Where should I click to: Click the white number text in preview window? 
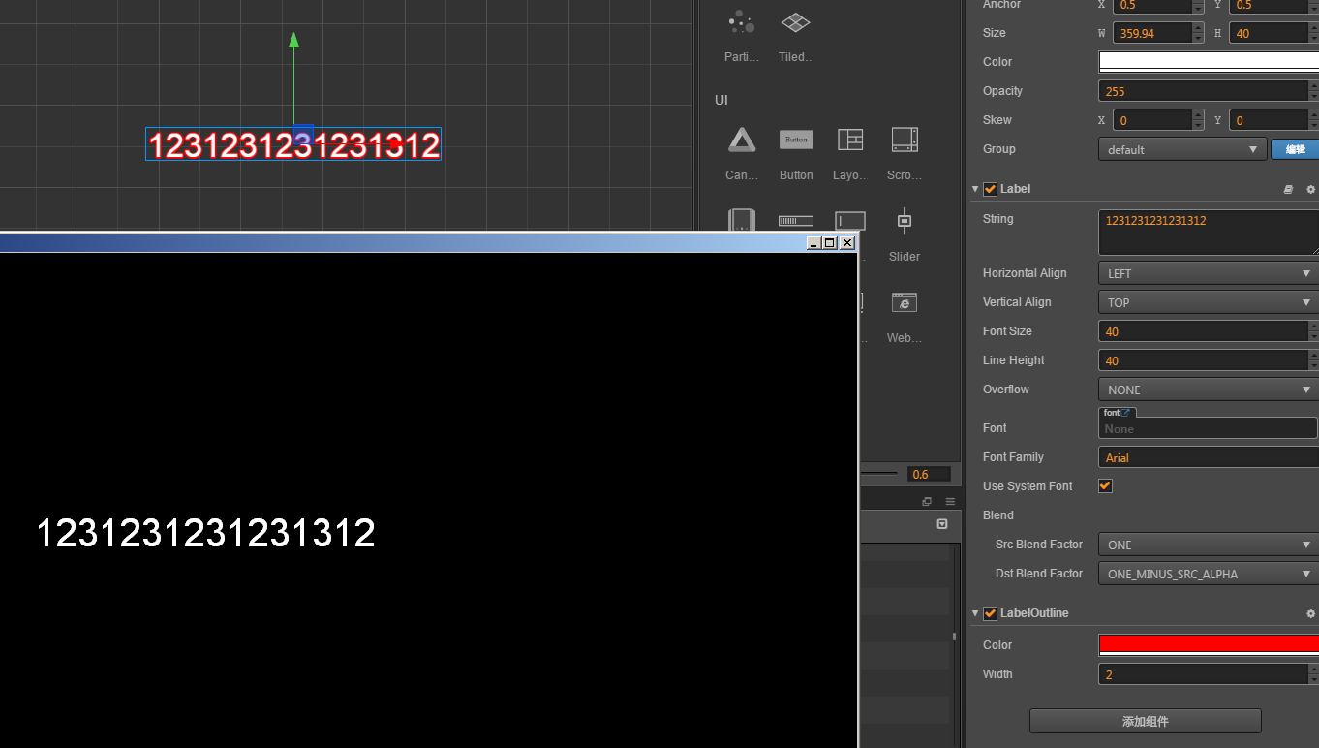(205, 534)
